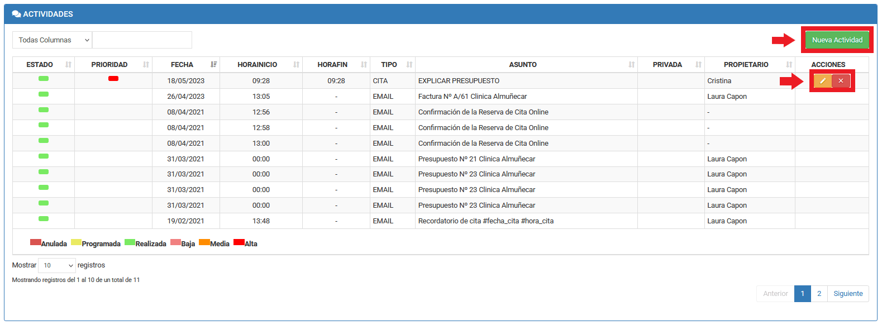
Task: Click the ACCIONES column header
Action: pos(828,65)
